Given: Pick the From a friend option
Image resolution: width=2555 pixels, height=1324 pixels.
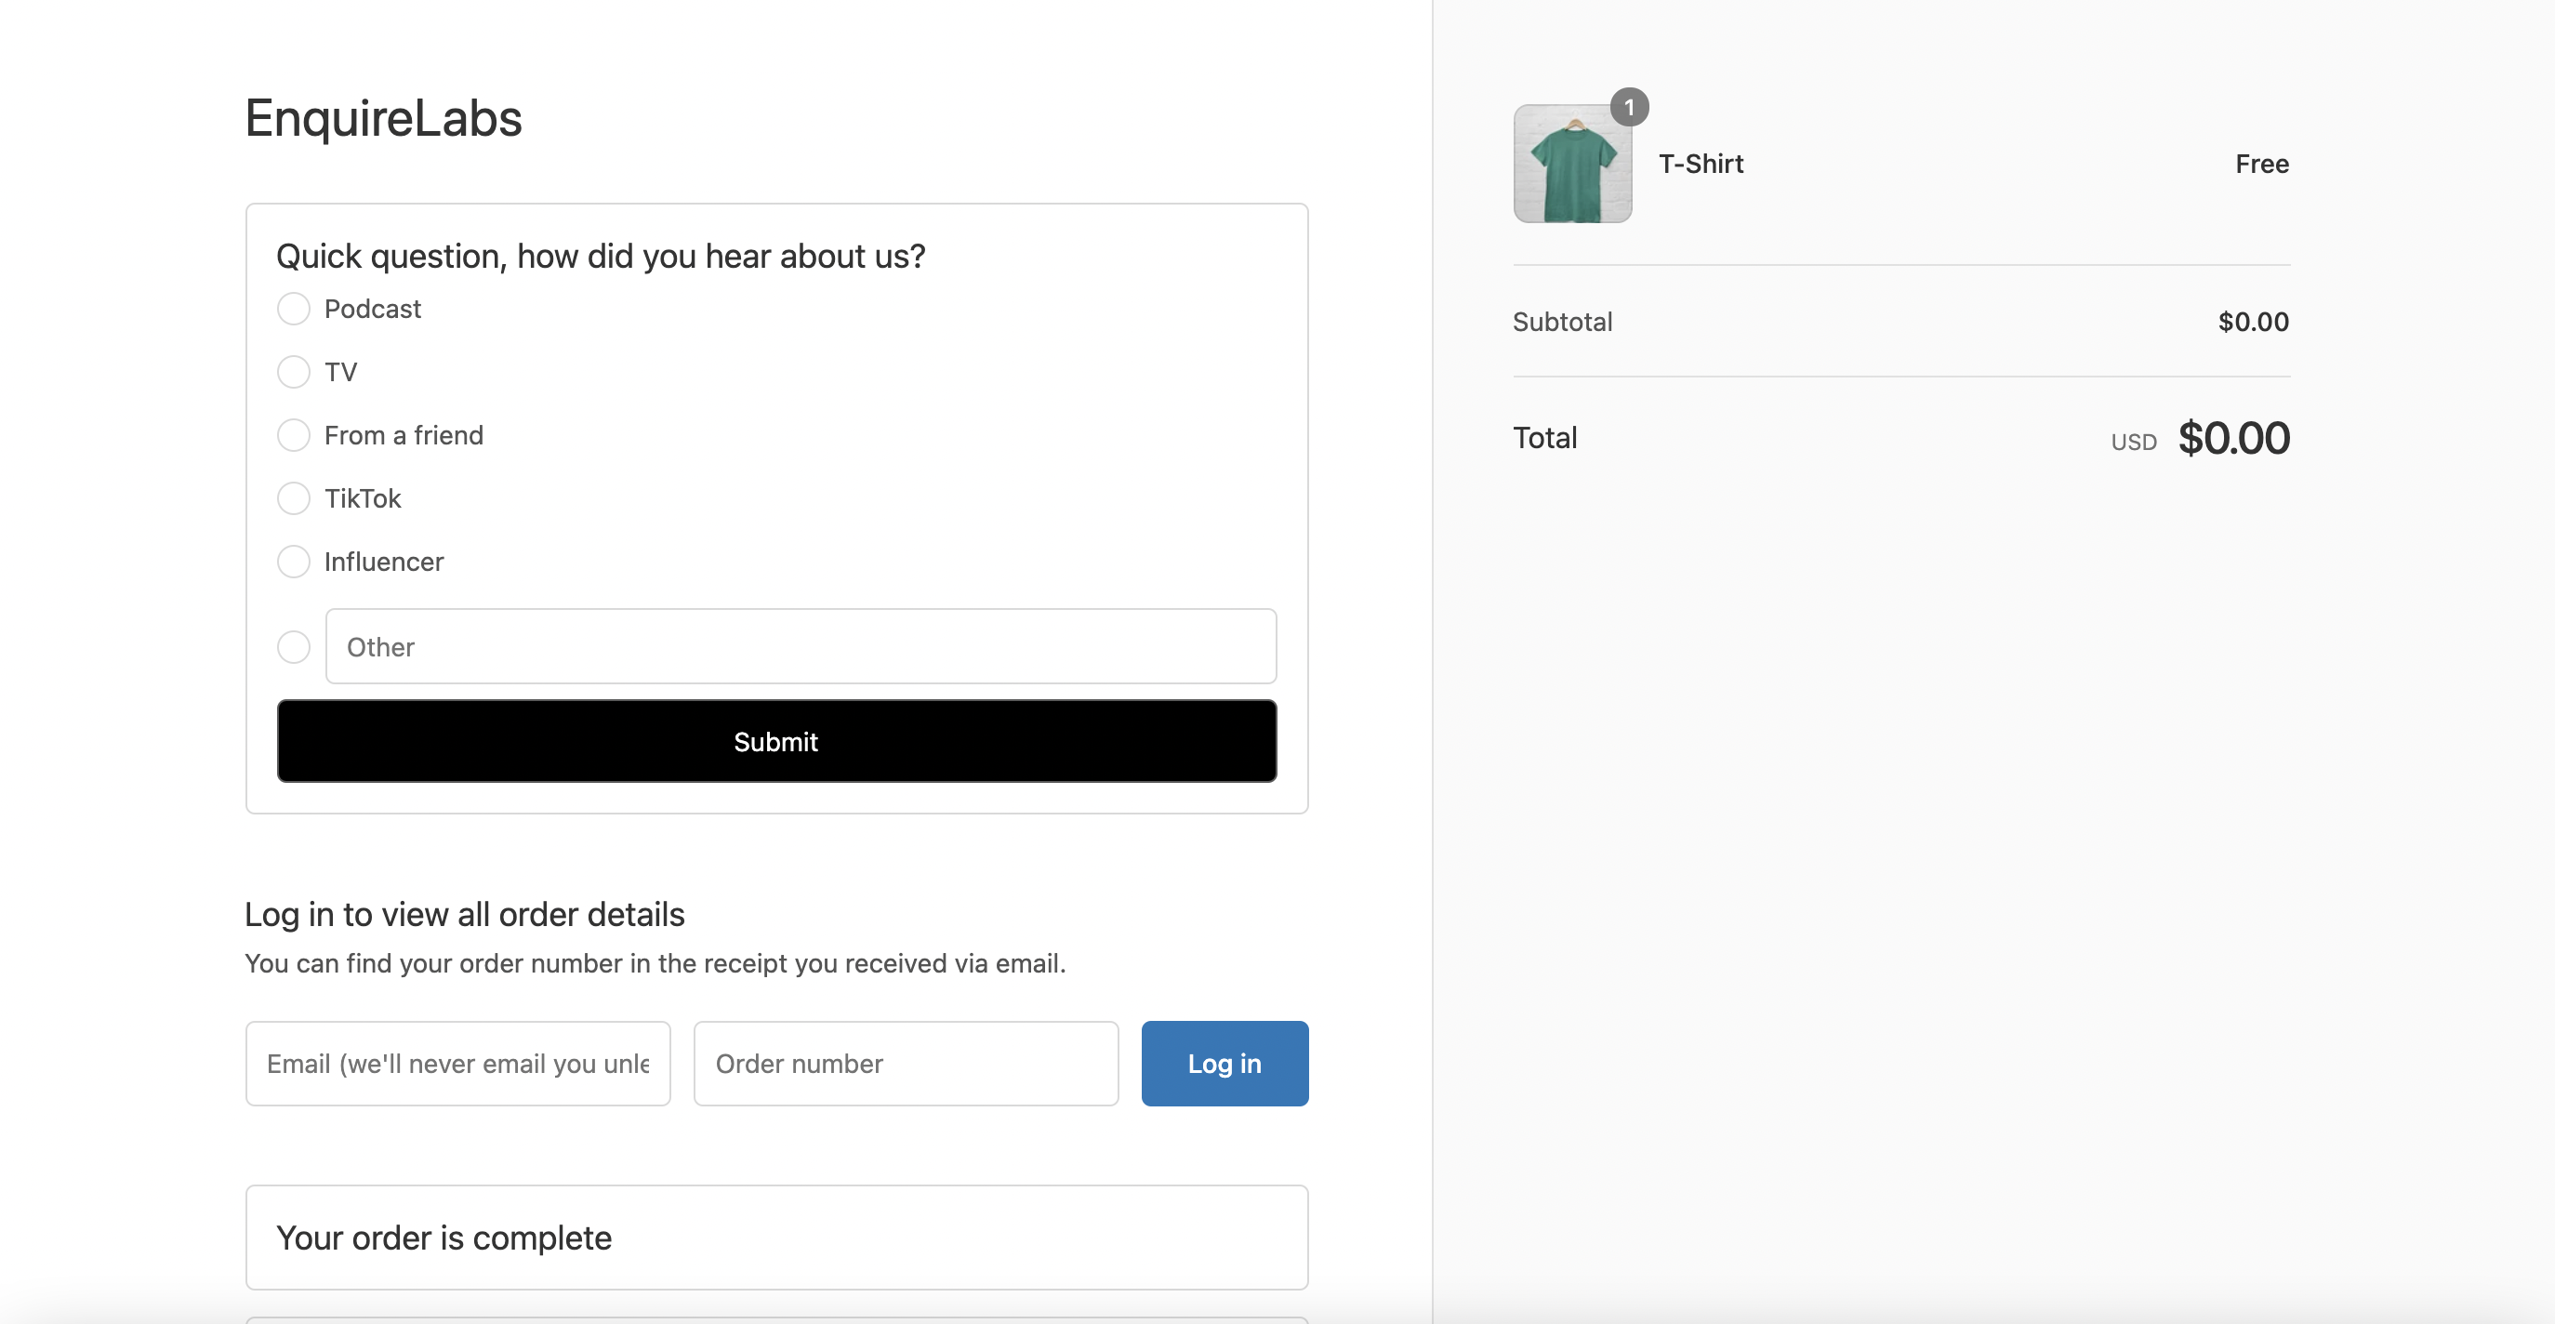Looking at the screenshot, I should 294,435.
